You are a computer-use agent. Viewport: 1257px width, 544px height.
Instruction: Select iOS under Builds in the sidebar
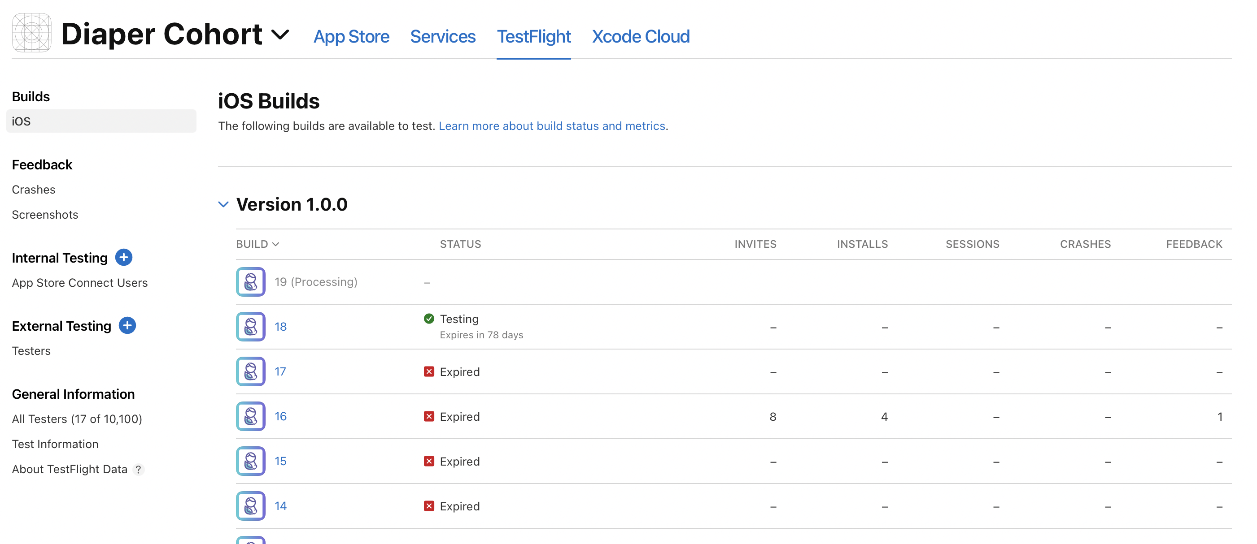pos(101,121)
